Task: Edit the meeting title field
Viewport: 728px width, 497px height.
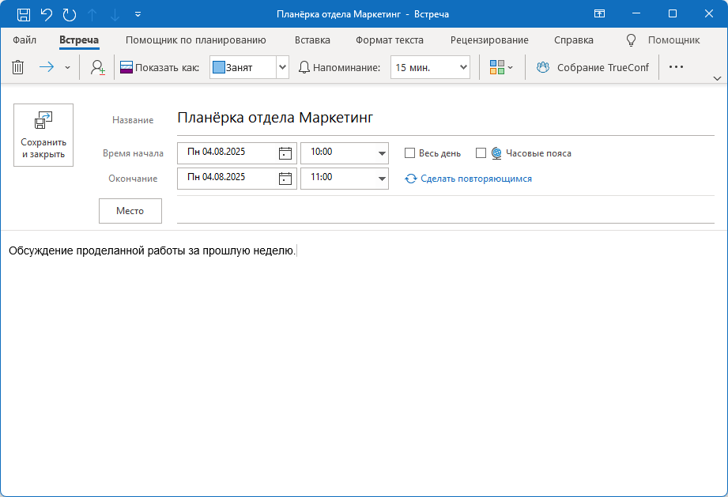Action: pyautogui.click(x=446, y=118)
